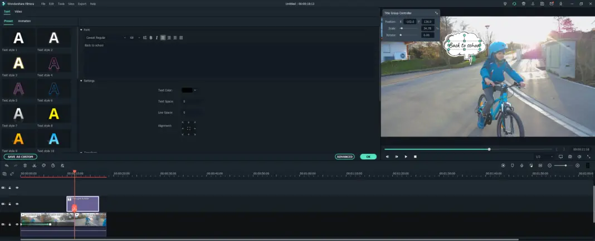This screenshot has height=241, width=595.
Task: Open the Caveat Regular font dropdown
Action: (x=106, y=38)
